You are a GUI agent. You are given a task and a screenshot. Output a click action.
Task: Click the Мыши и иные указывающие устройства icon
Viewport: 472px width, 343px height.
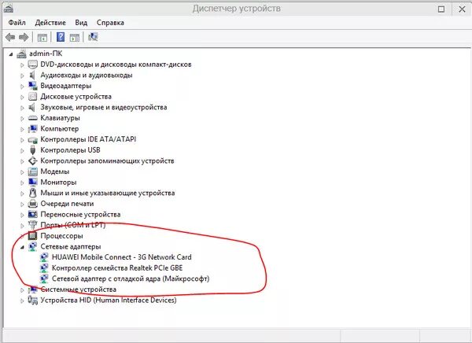click(x=32, y=193)
